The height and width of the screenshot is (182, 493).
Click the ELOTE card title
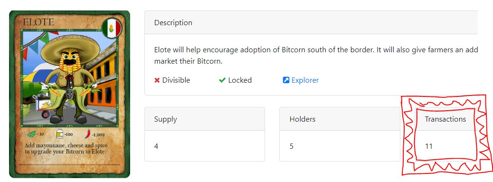[38, 22]
